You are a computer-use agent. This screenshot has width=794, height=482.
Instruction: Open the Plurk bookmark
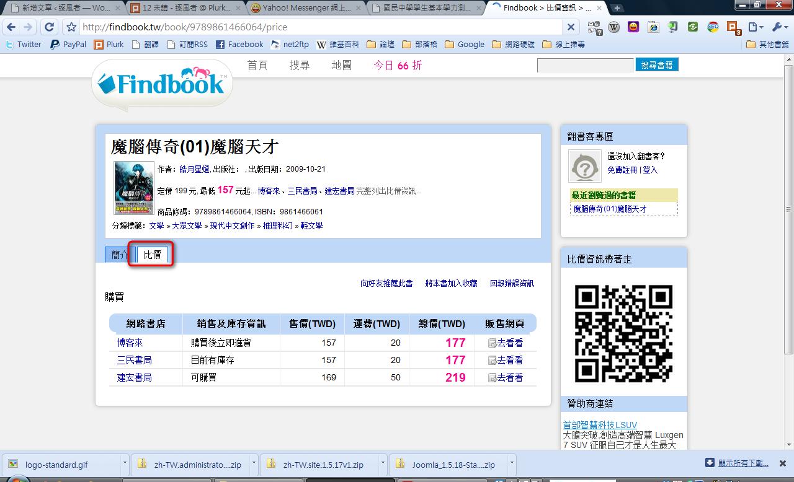[x=109, y=45]
